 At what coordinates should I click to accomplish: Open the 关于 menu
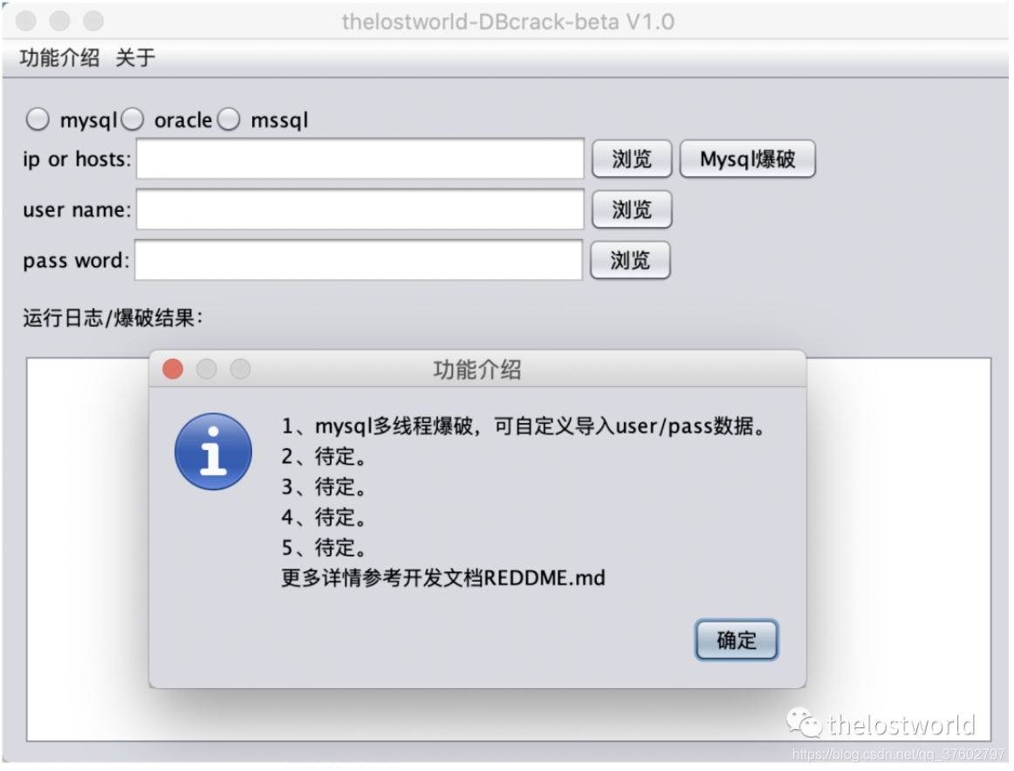(x=135, y=58)
